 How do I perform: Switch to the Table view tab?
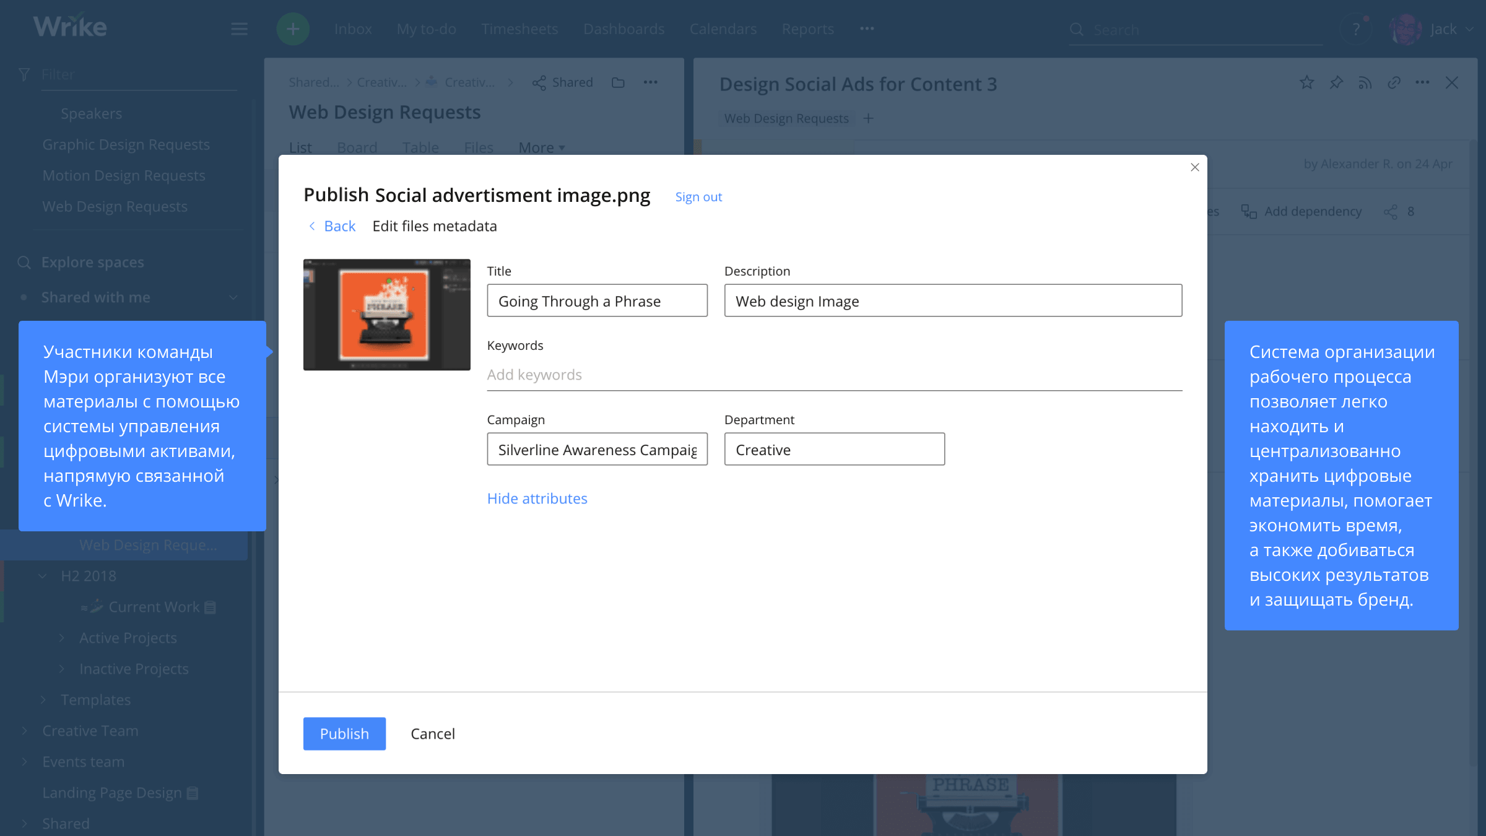click(420, 147)
